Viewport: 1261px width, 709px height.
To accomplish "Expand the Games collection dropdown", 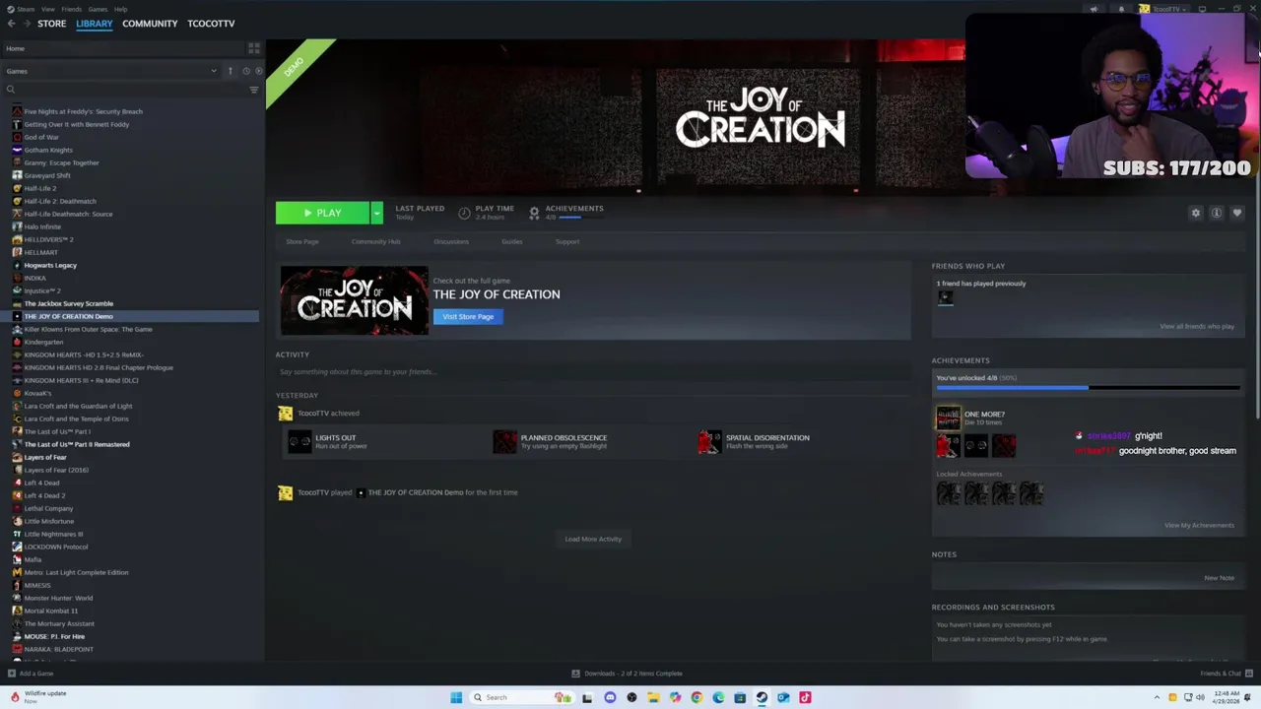I will (214, 71).
